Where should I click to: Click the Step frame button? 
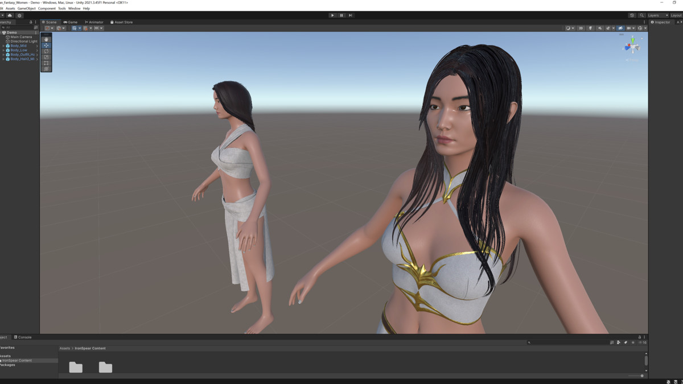click(350, 15)
